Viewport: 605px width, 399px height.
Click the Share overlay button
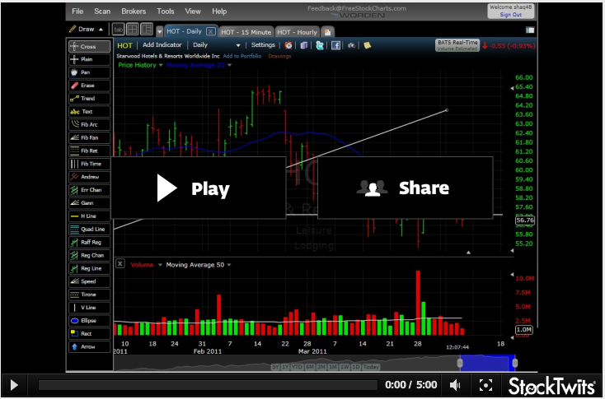(406, 188)
